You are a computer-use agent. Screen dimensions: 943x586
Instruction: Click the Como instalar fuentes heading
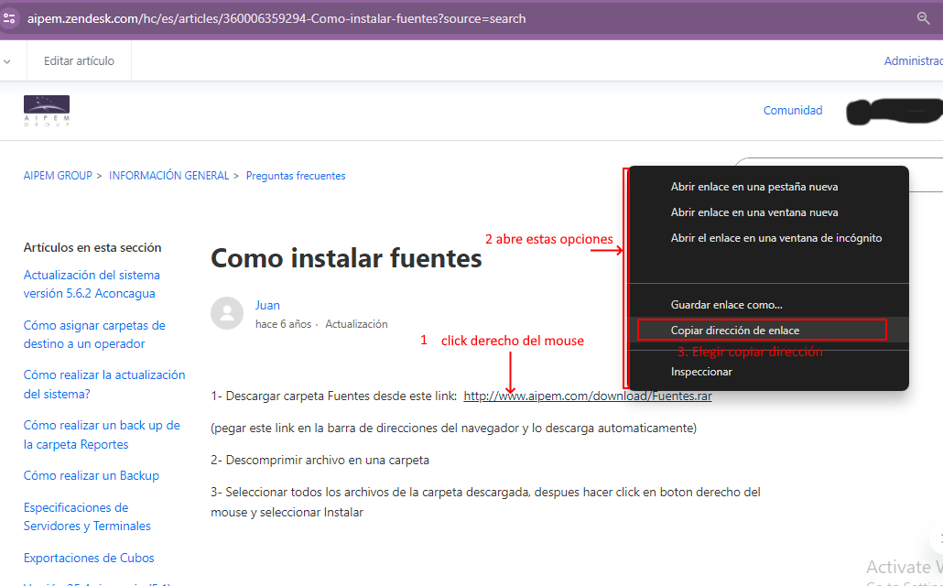click(346, 259)
